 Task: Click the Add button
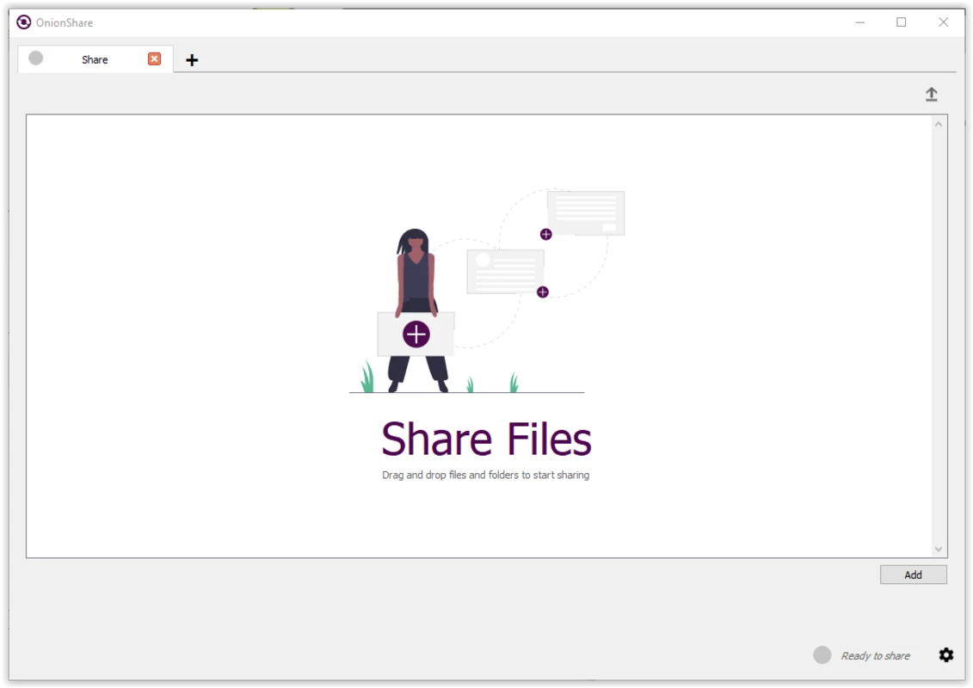[x=913, y=575]
